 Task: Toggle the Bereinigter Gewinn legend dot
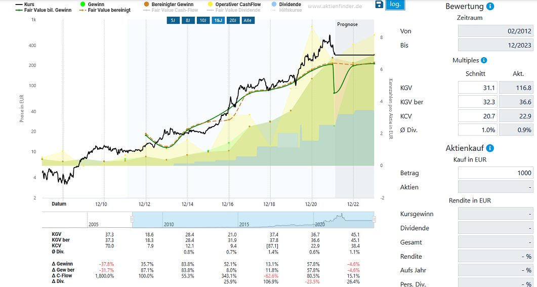tap(146, 4)
